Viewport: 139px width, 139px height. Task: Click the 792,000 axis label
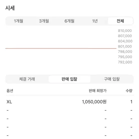coord(125,62)
